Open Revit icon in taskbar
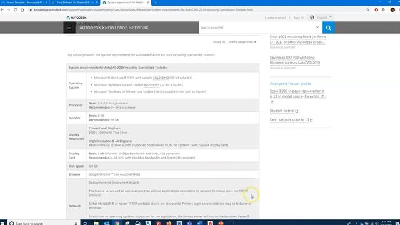 [179, 223]
